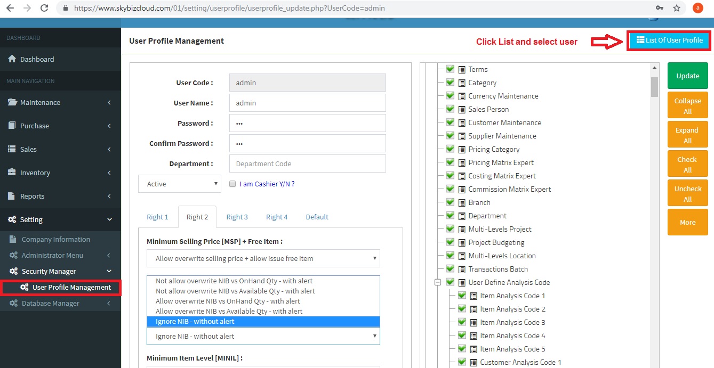
Task: Click the Department Code input field
Action: (x=307, y=163)
